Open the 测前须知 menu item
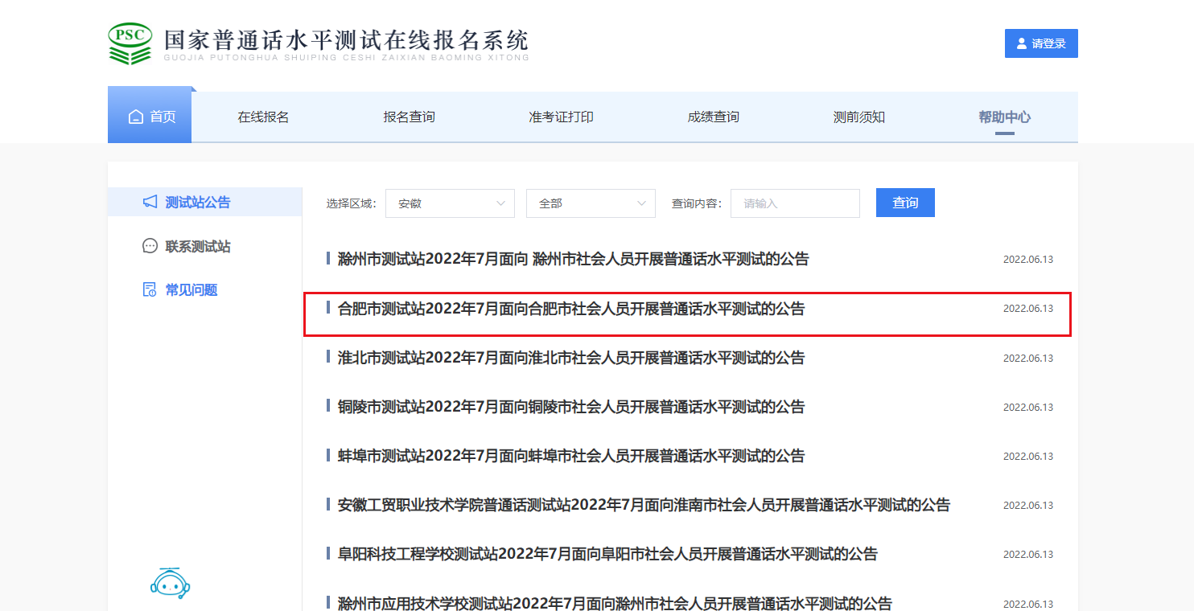1194x611 pixels. [858, 117]
